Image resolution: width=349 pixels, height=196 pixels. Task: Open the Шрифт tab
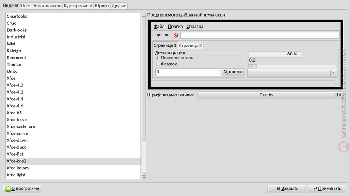(102, 6)
